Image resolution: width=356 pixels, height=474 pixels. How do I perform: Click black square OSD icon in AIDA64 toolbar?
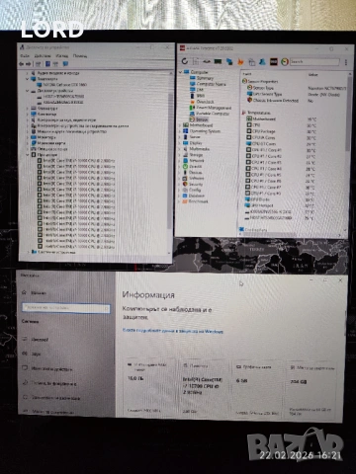tap(274, 61)
